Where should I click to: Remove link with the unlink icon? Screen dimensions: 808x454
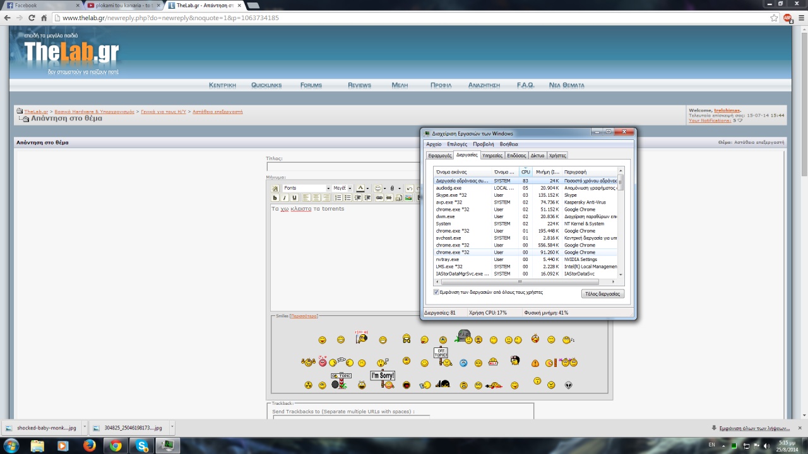[389, 197]
